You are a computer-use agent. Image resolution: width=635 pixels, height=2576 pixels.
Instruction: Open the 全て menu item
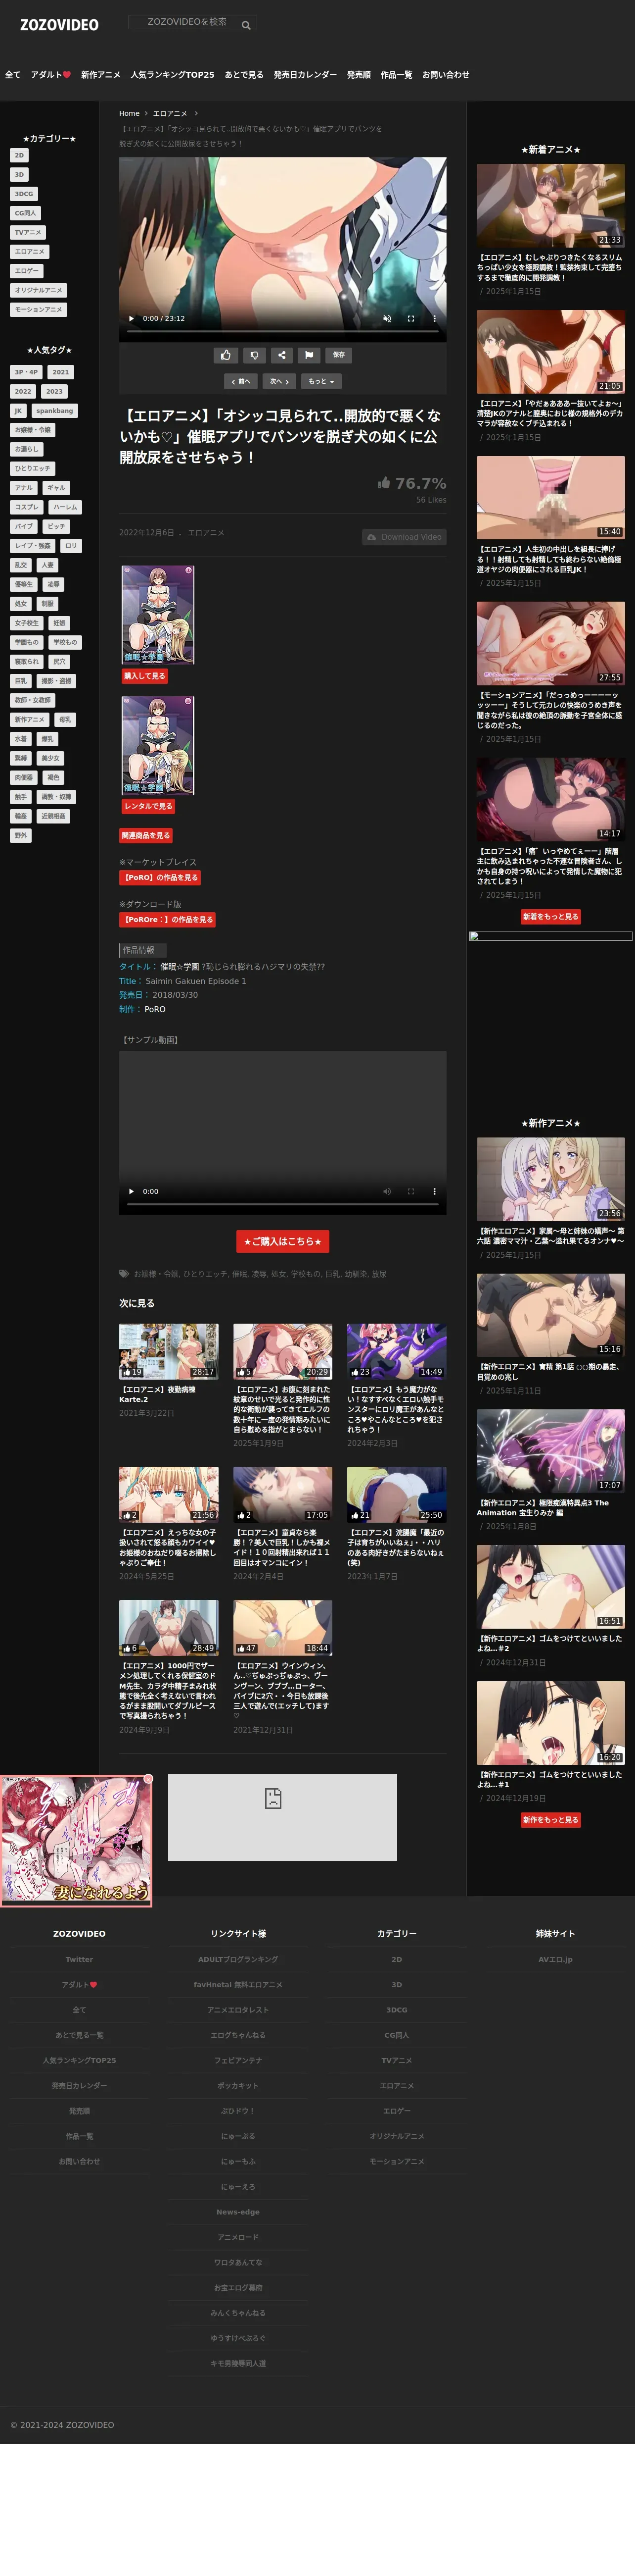(x=13, y=75)
